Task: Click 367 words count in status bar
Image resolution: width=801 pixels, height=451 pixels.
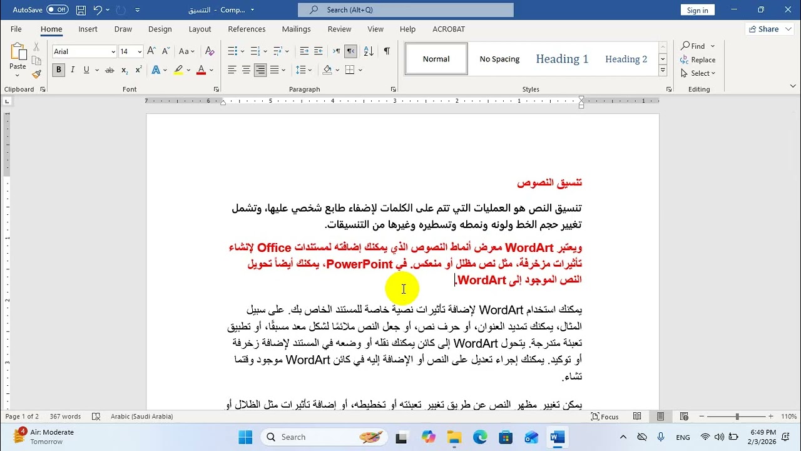Action: [65, 417]
